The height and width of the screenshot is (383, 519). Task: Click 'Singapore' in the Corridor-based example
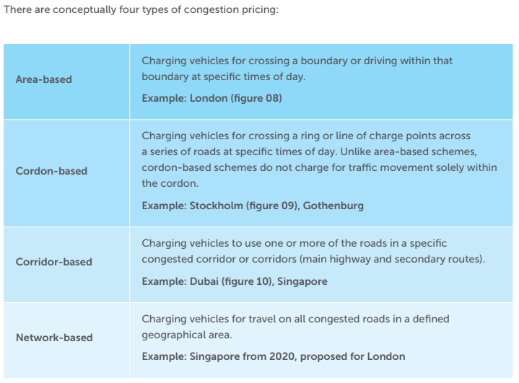(x=302, y=281)
